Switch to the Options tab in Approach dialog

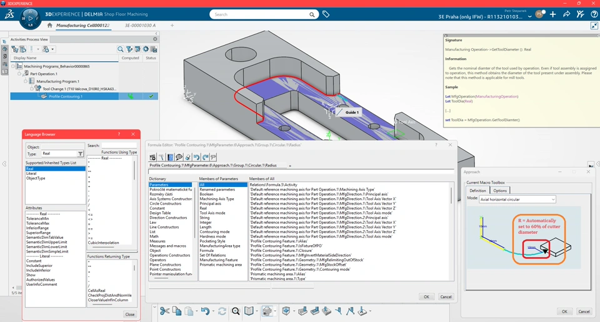tap(499, 191)
